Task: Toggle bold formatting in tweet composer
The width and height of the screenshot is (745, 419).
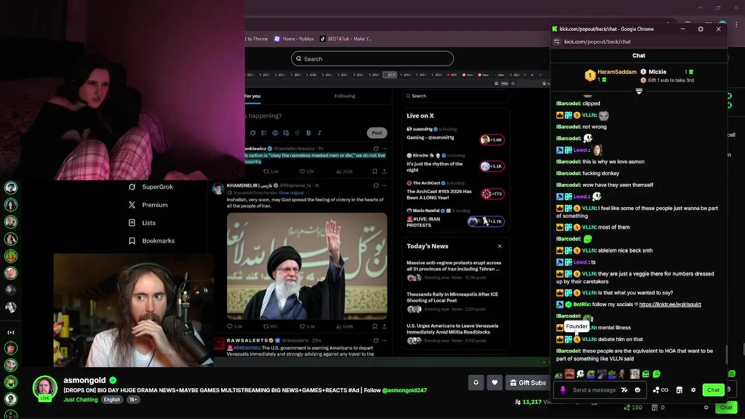Action: [x=308, y=133]
